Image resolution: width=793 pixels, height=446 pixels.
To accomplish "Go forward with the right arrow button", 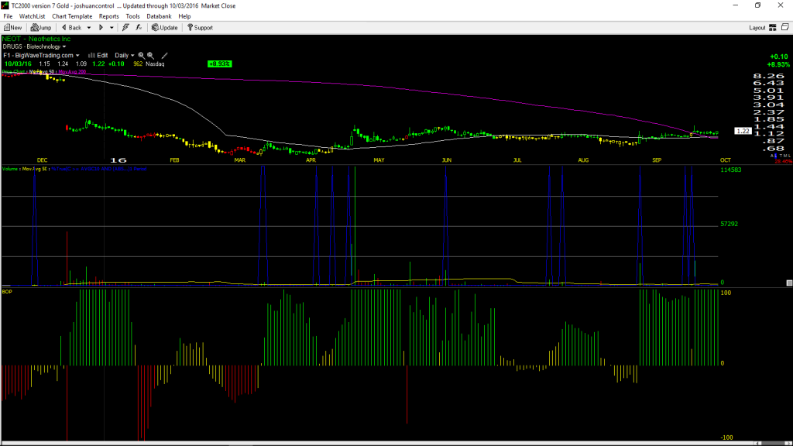I will point(101,28).
